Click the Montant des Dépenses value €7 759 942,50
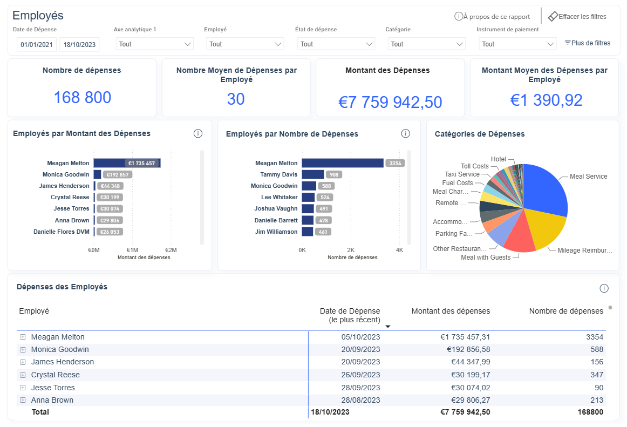The width and height of the screenshot is (627, 427). [x=390, y=102]
